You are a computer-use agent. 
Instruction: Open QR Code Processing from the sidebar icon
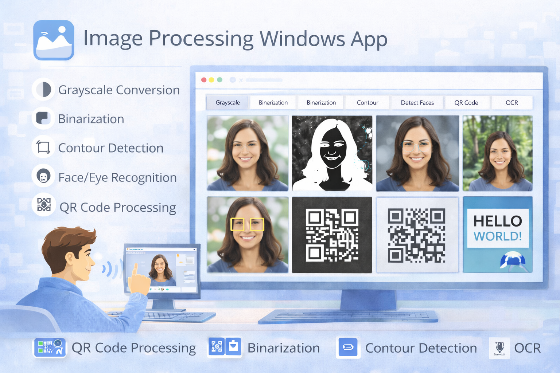click(x=43, y=205)
